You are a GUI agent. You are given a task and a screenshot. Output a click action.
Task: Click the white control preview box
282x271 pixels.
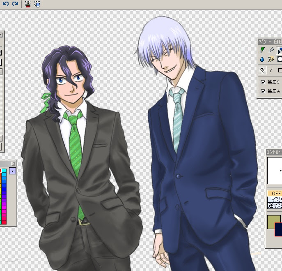click(275, 171)
